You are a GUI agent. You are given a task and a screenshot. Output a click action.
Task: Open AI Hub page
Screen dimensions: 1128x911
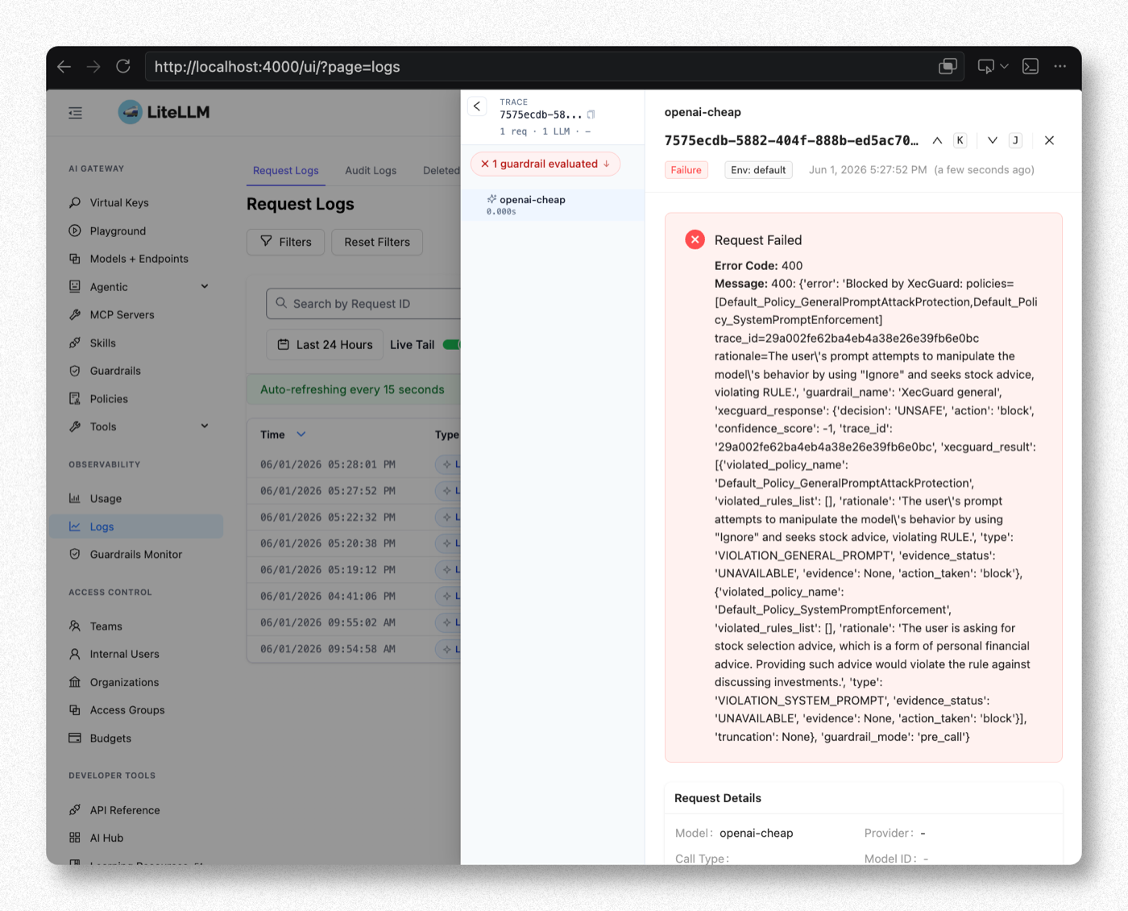click(106, 838)
